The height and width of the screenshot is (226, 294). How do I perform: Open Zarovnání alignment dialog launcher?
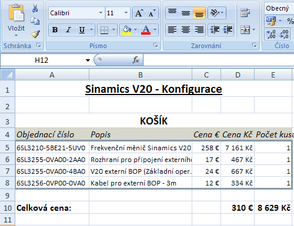click(255, 45)
